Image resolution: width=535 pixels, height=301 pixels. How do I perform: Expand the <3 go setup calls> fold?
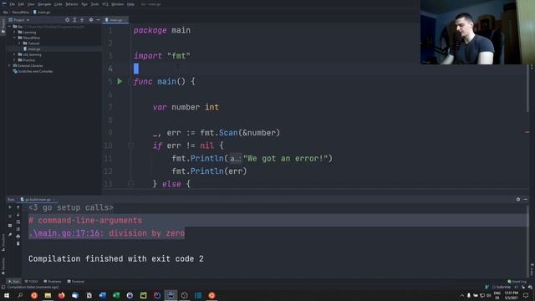(71, 207)
